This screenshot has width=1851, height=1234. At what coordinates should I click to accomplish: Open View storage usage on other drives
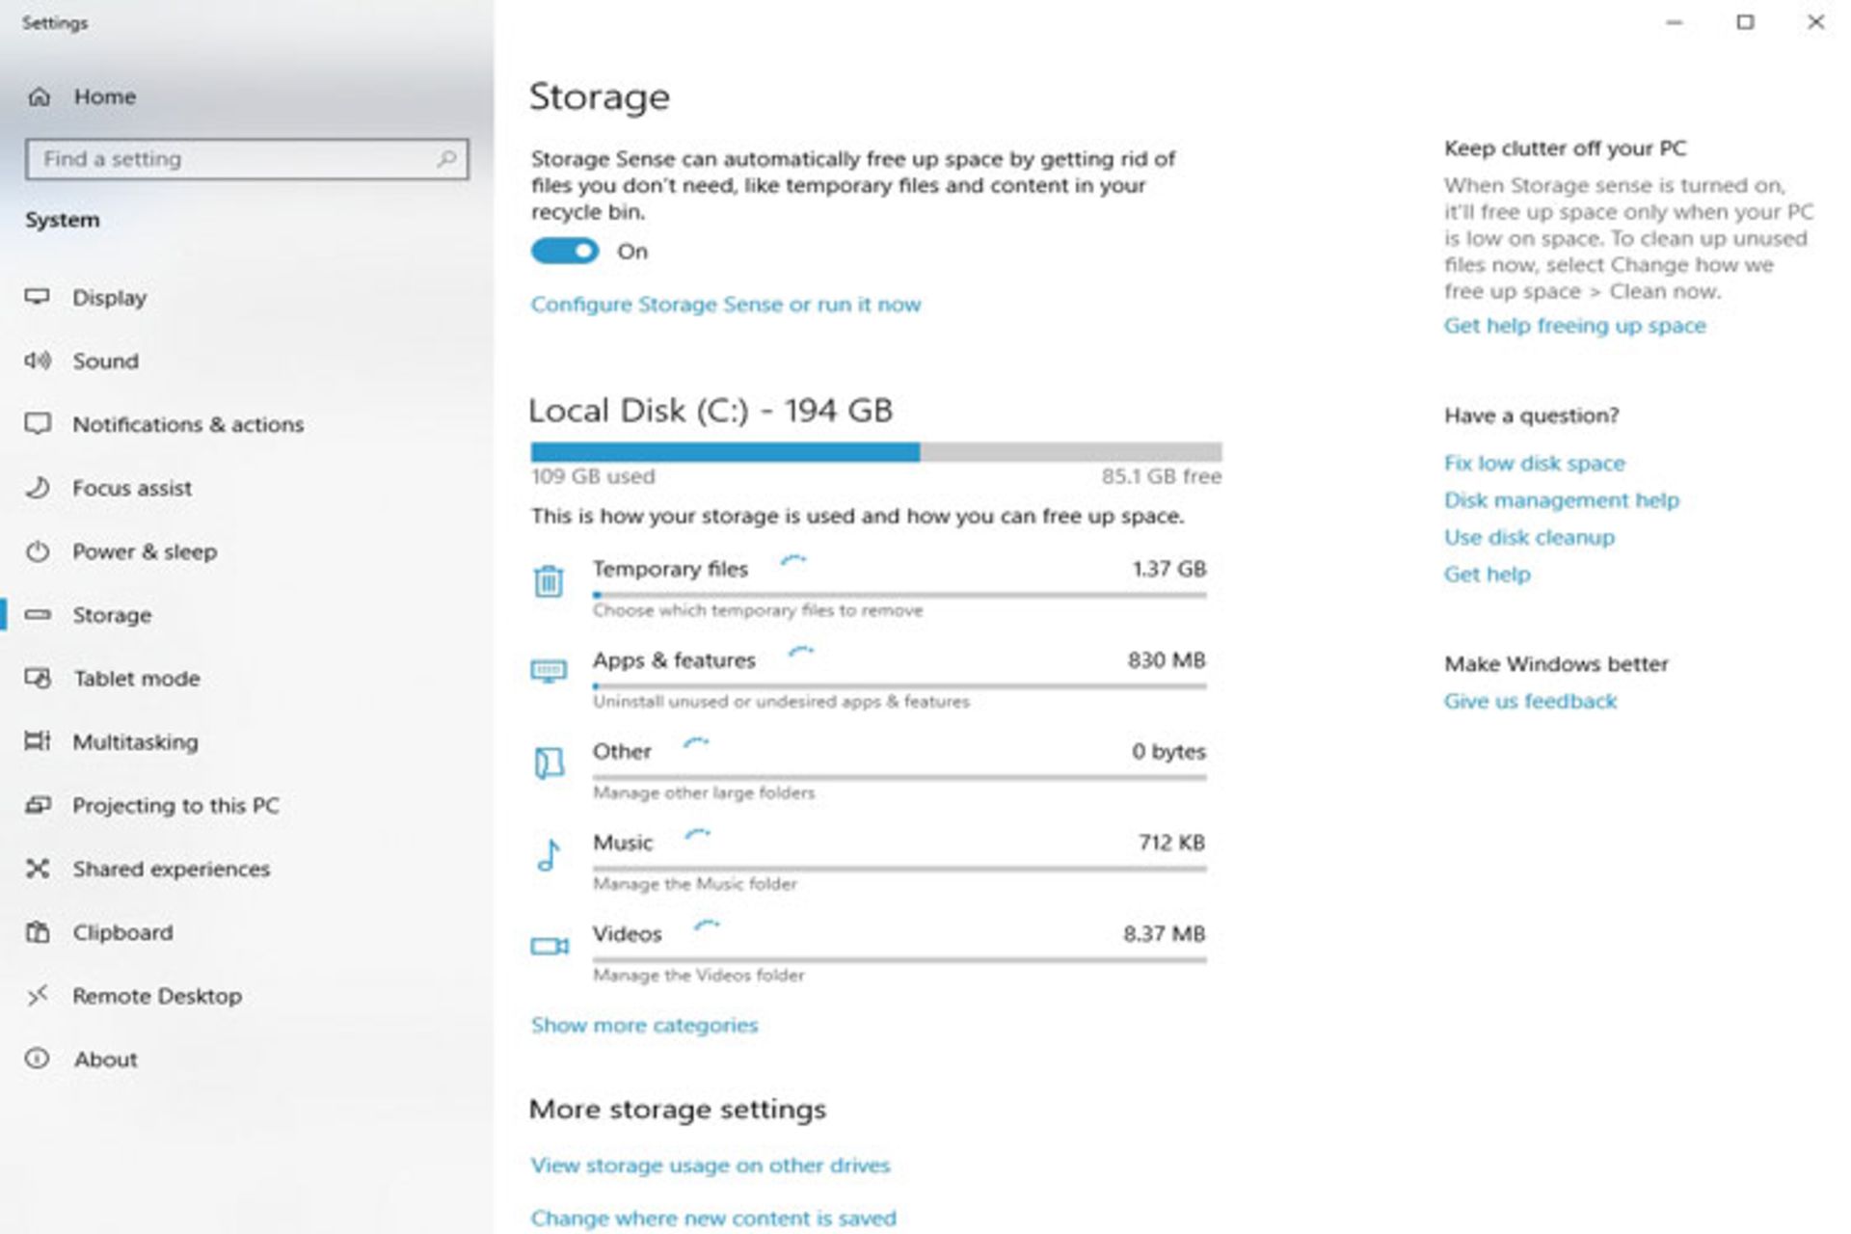[710, 1165]
